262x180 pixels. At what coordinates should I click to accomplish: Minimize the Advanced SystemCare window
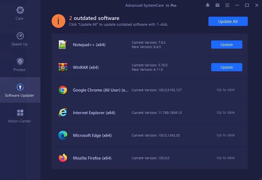(237, 5)
